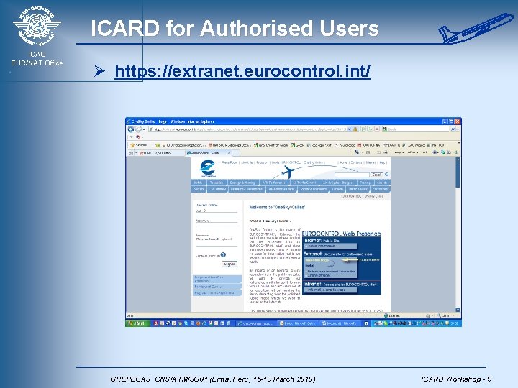
Task: Open the extranet.eurocontrol.int hyperlink on the slide
Action: (242, 71)
